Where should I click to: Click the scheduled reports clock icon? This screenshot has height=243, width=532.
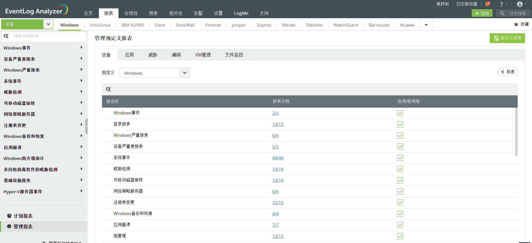point(9,216)
